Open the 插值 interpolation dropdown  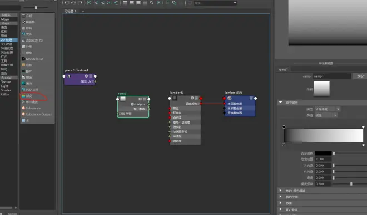pyautogui.click(x=325, y=115)
